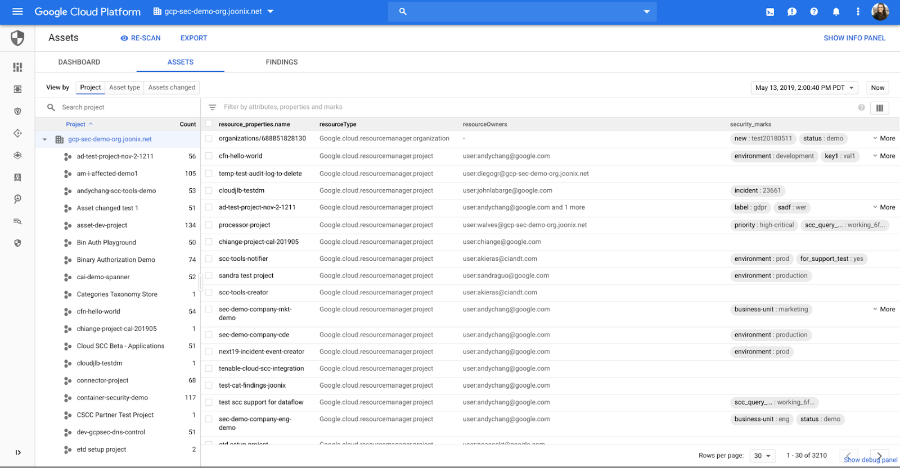Screen dimensions: 900x468
Task: View by Project
Action: 91,88
